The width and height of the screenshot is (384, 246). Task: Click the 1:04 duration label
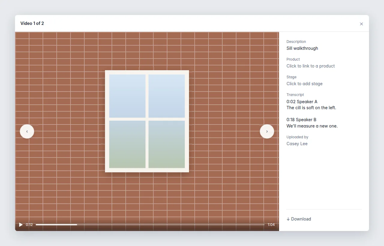pyautogui.click(x=271, y=225)
